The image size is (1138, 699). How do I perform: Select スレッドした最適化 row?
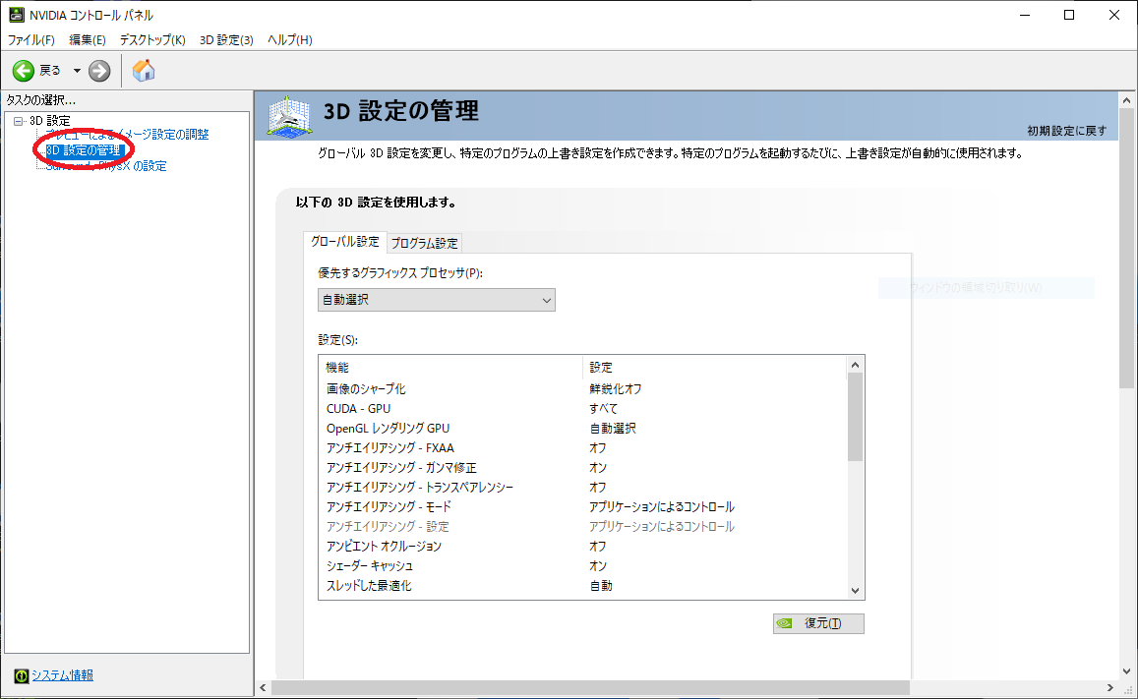584,585
